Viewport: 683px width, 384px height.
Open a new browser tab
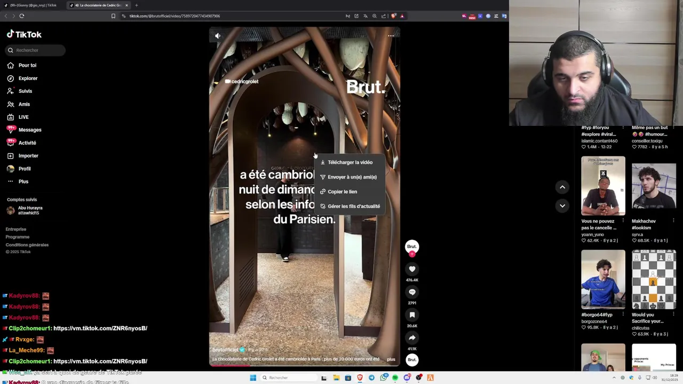click(x=136, y=5)
